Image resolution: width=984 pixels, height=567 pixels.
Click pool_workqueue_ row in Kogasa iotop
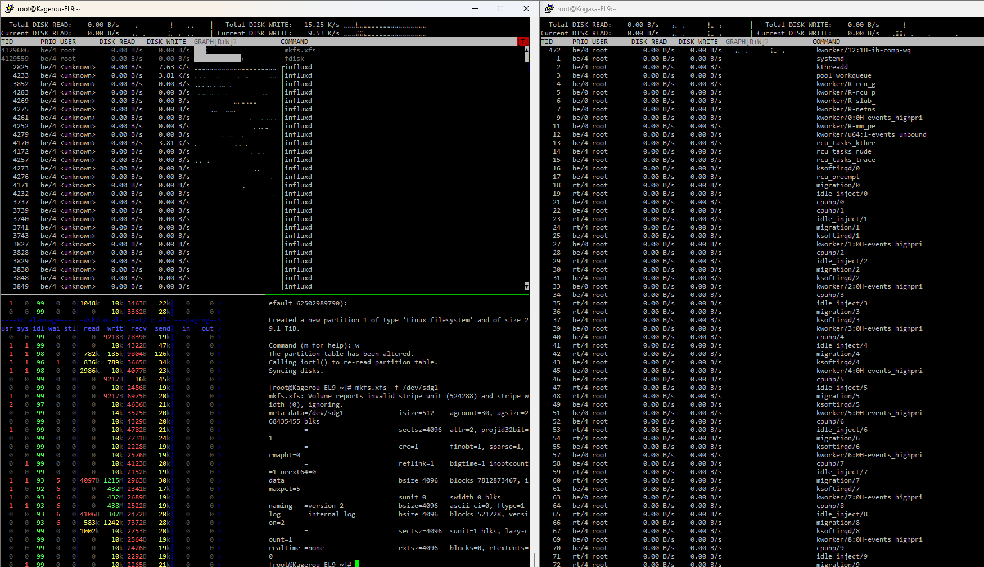(x=762, y=75)
